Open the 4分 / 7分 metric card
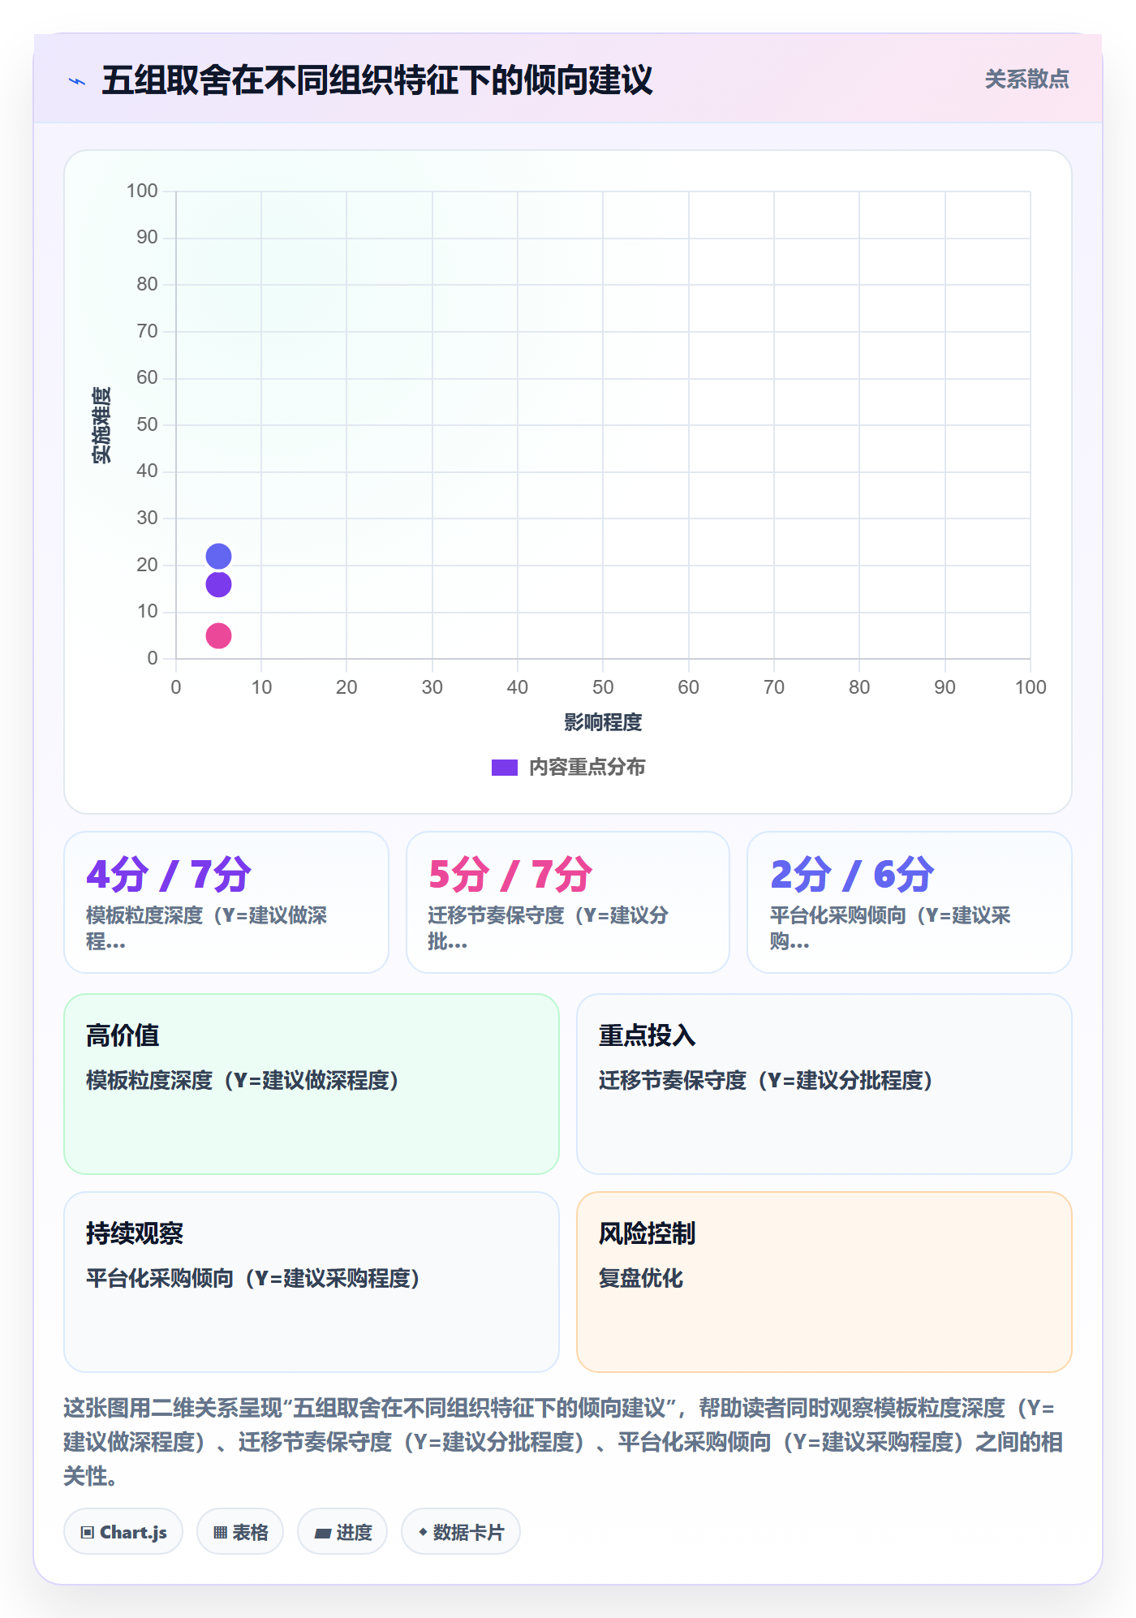Image resolution: width=1136 pixels, height=1618 pixels. point(226,902)
